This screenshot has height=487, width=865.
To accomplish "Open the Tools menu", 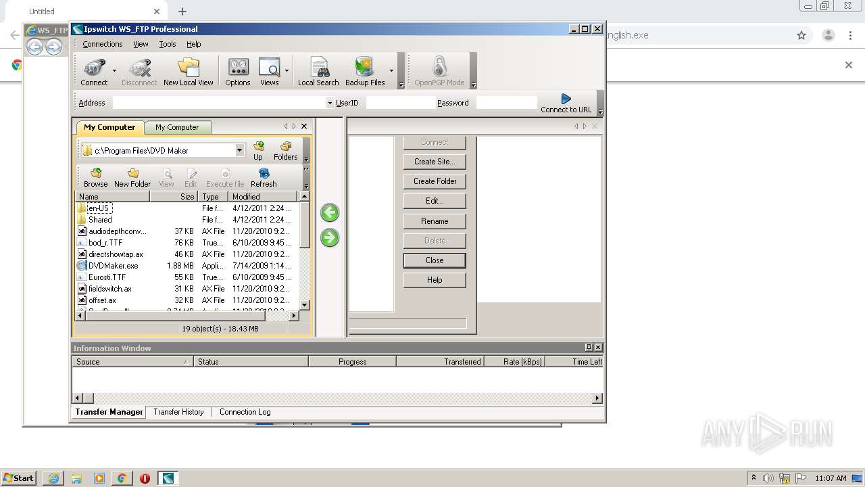I will pyautogui.click(x=168, y=44).
